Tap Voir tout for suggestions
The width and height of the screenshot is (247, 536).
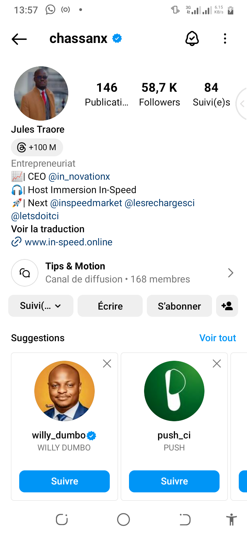[218, 338]
